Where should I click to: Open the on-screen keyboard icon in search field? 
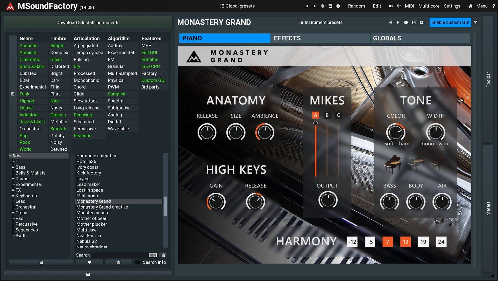pos(153,255)
